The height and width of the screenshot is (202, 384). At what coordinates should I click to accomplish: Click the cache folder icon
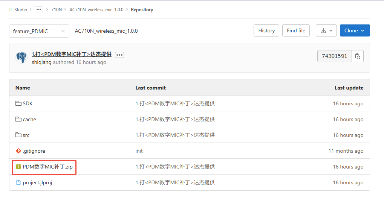[18, 119]
